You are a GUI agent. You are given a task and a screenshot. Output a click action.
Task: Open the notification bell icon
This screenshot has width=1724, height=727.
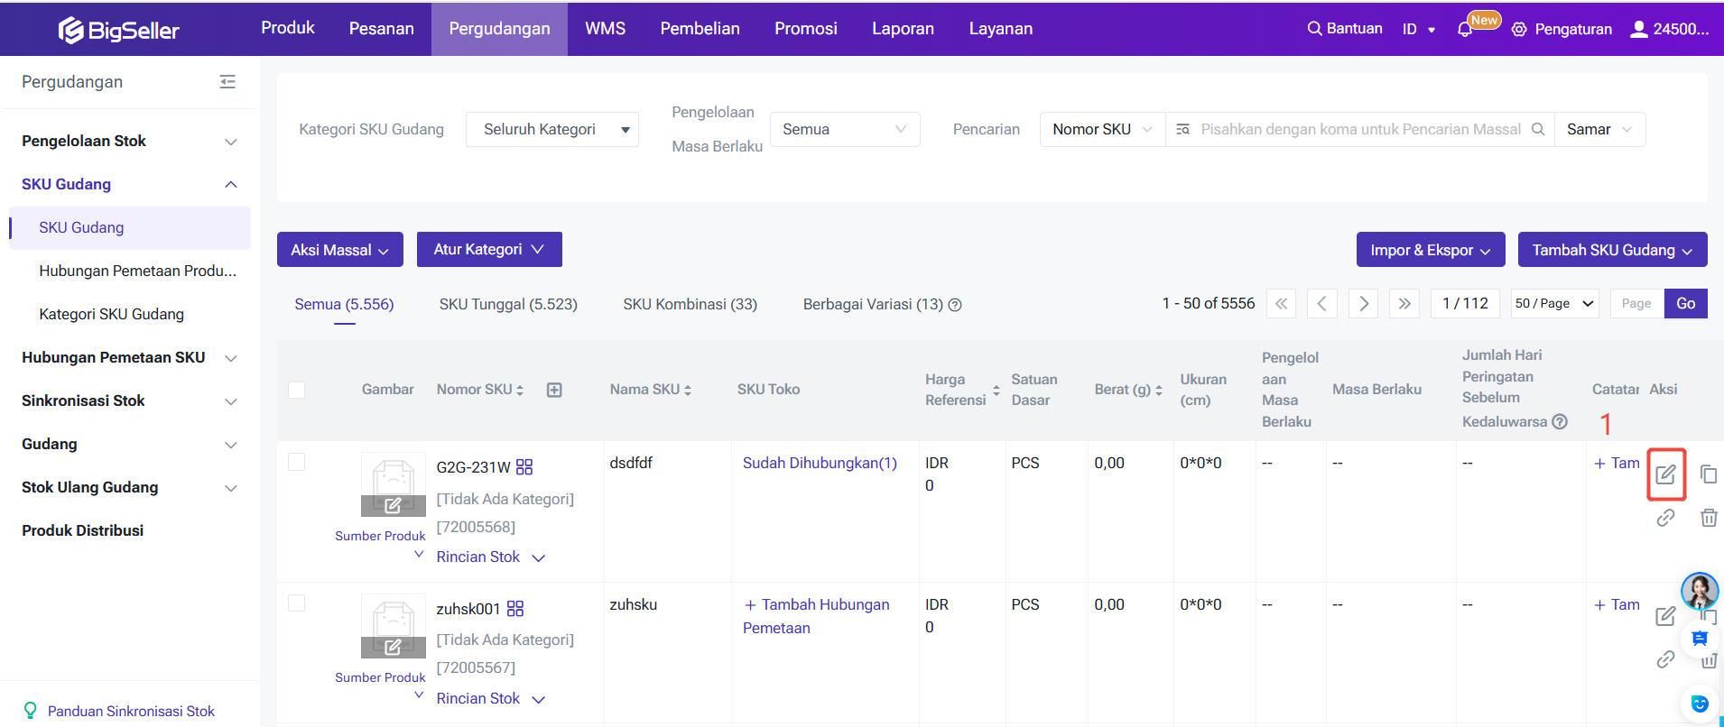click(1465, 30)
